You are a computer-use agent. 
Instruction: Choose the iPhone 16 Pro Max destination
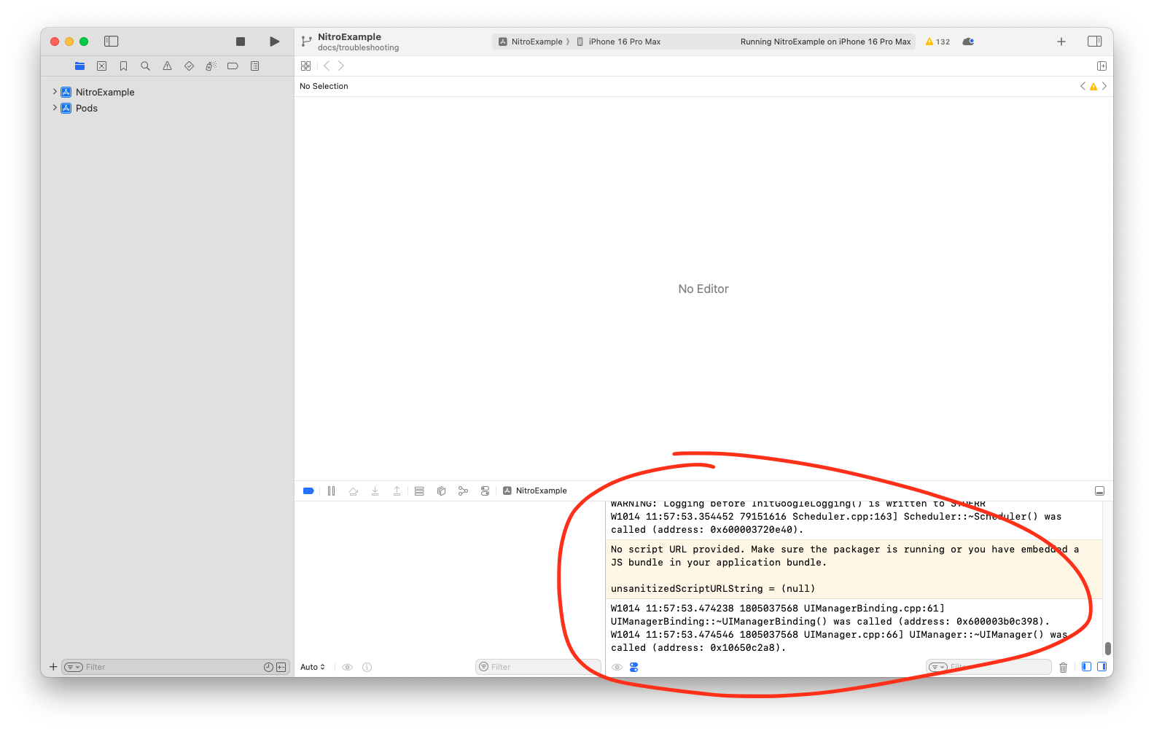tap(623, 42)
